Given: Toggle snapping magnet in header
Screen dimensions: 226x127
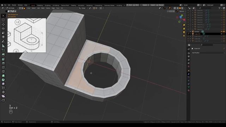Looking at the screenshot, I should tap(94, 8).
